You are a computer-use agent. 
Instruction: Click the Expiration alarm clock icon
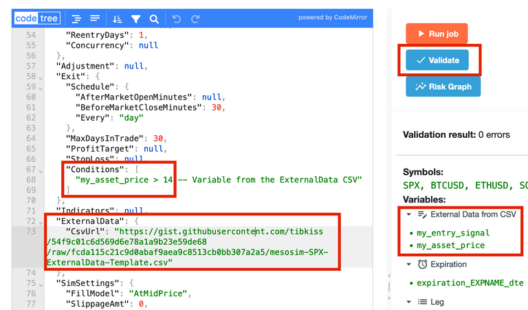(x=422, y=264)
